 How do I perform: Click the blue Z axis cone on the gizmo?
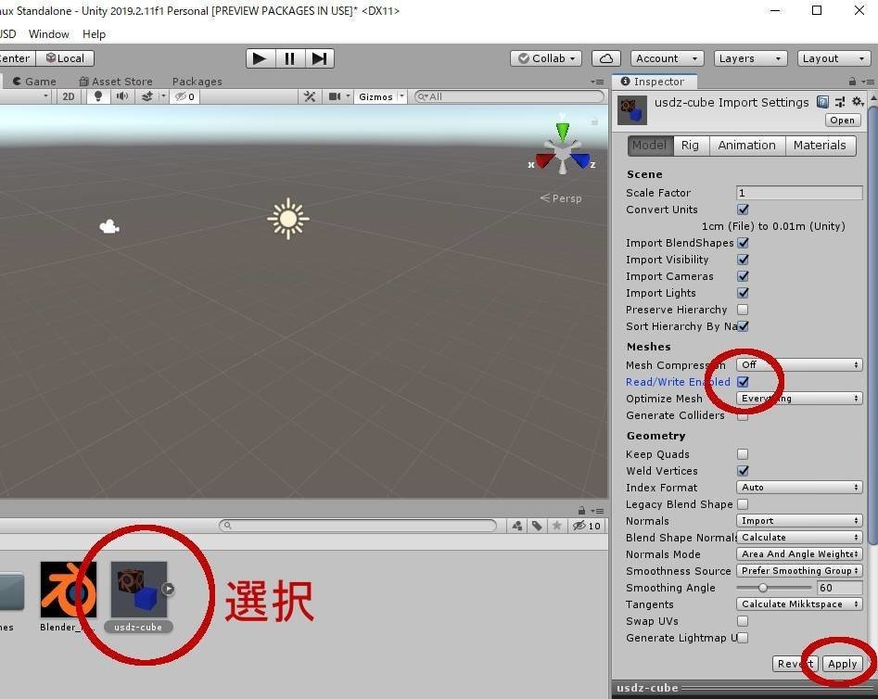pos(581,160)
